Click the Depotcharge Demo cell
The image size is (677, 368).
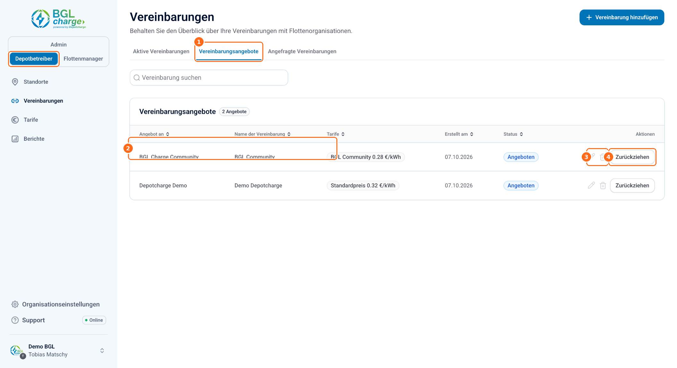[x=163, y=186]
